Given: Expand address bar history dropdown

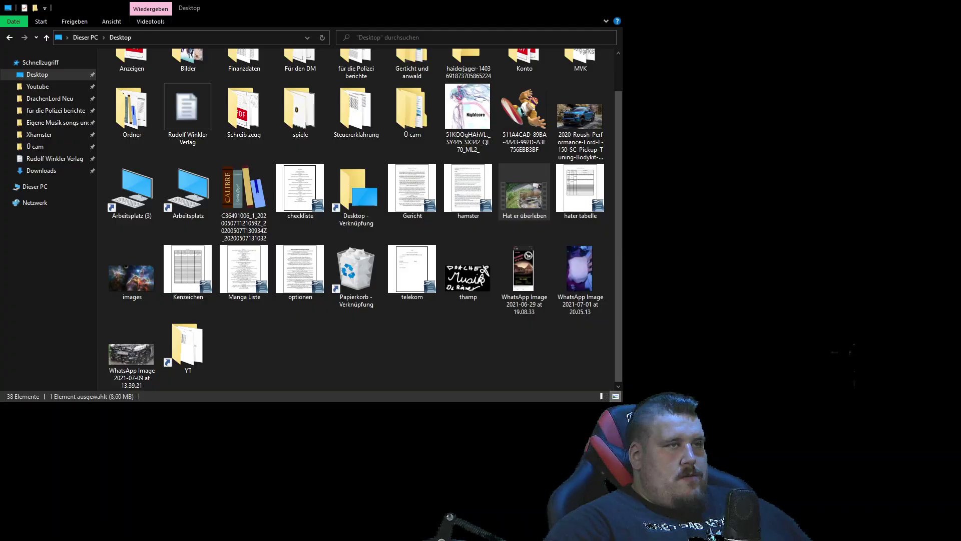Looking at the screenshot, I should coord(307,38).
